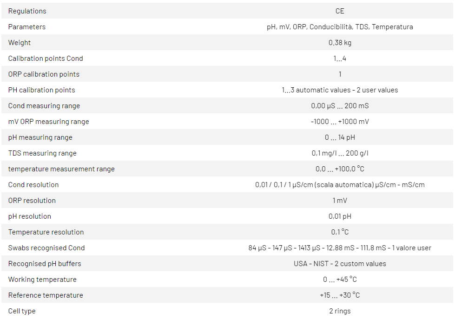Image resolution: width=455 pixels, height=319 pixels.
Task: Click ORP calibration points label
Action: point(44,74)
